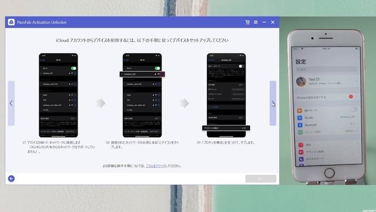The height and width of the screenshot is (212, 376).
Task: Toggle the Airplane mode switch on the iPhone
Action: pos(354,110)
